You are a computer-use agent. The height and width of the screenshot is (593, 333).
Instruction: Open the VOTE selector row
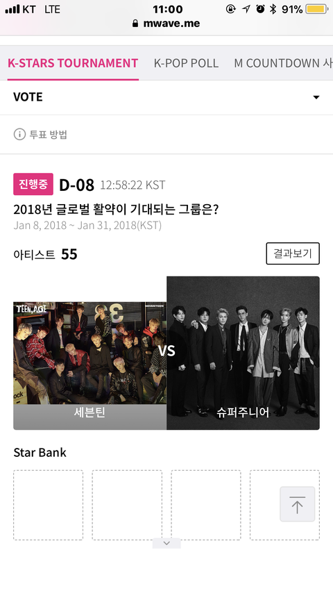point(166,97)
